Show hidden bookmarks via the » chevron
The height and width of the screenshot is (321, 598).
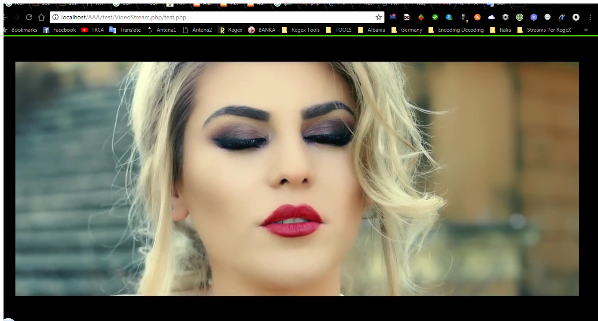coord(586,30)
